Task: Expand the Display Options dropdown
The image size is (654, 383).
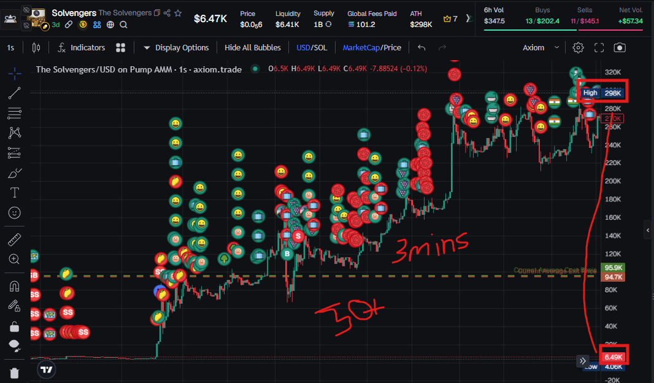Action: point(175,47)
